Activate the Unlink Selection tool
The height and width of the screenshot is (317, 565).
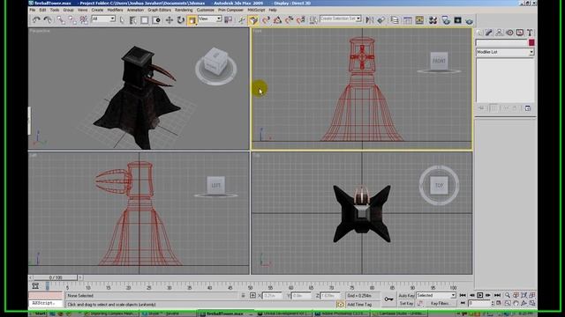point(72,20)
